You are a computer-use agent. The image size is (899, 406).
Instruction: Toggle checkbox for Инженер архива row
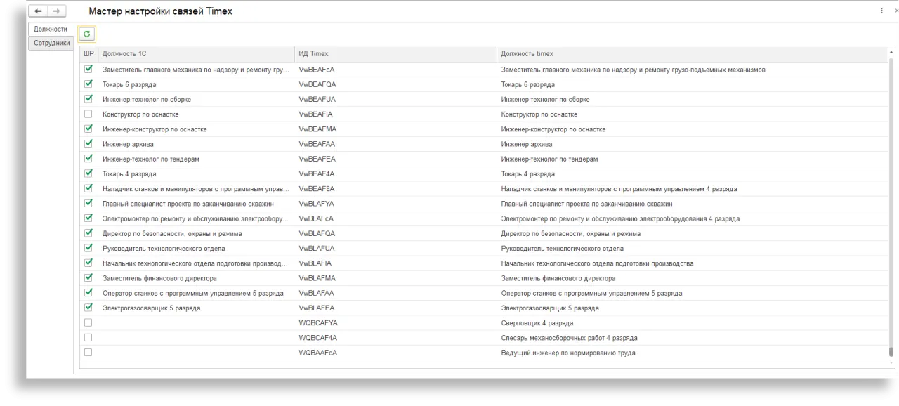[88, 144]
